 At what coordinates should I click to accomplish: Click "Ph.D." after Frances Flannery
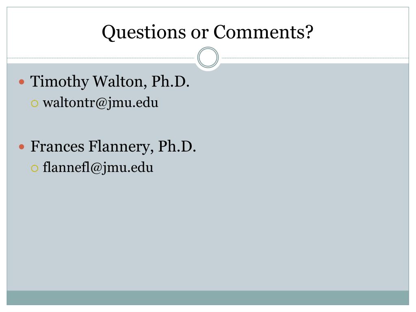pos(177,146)
